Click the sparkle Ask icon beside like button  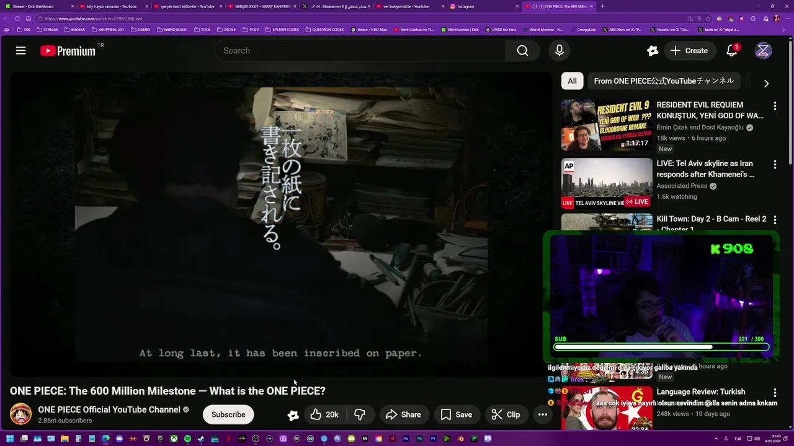293,415
